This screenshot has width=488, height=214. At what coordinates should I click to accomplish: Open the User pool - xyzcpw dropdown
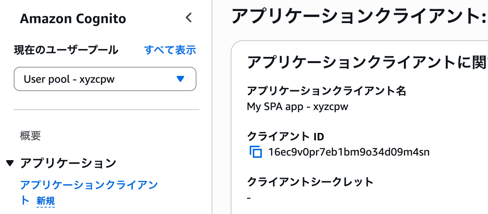tap(105, 79)
